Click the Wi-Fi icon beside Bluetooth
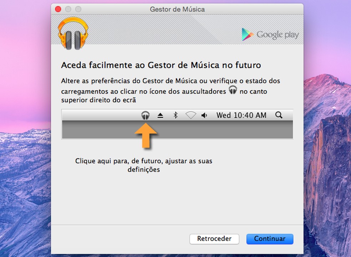Viewport: 351px width, 257px height. pyautogui.click(x=190, y=115)
